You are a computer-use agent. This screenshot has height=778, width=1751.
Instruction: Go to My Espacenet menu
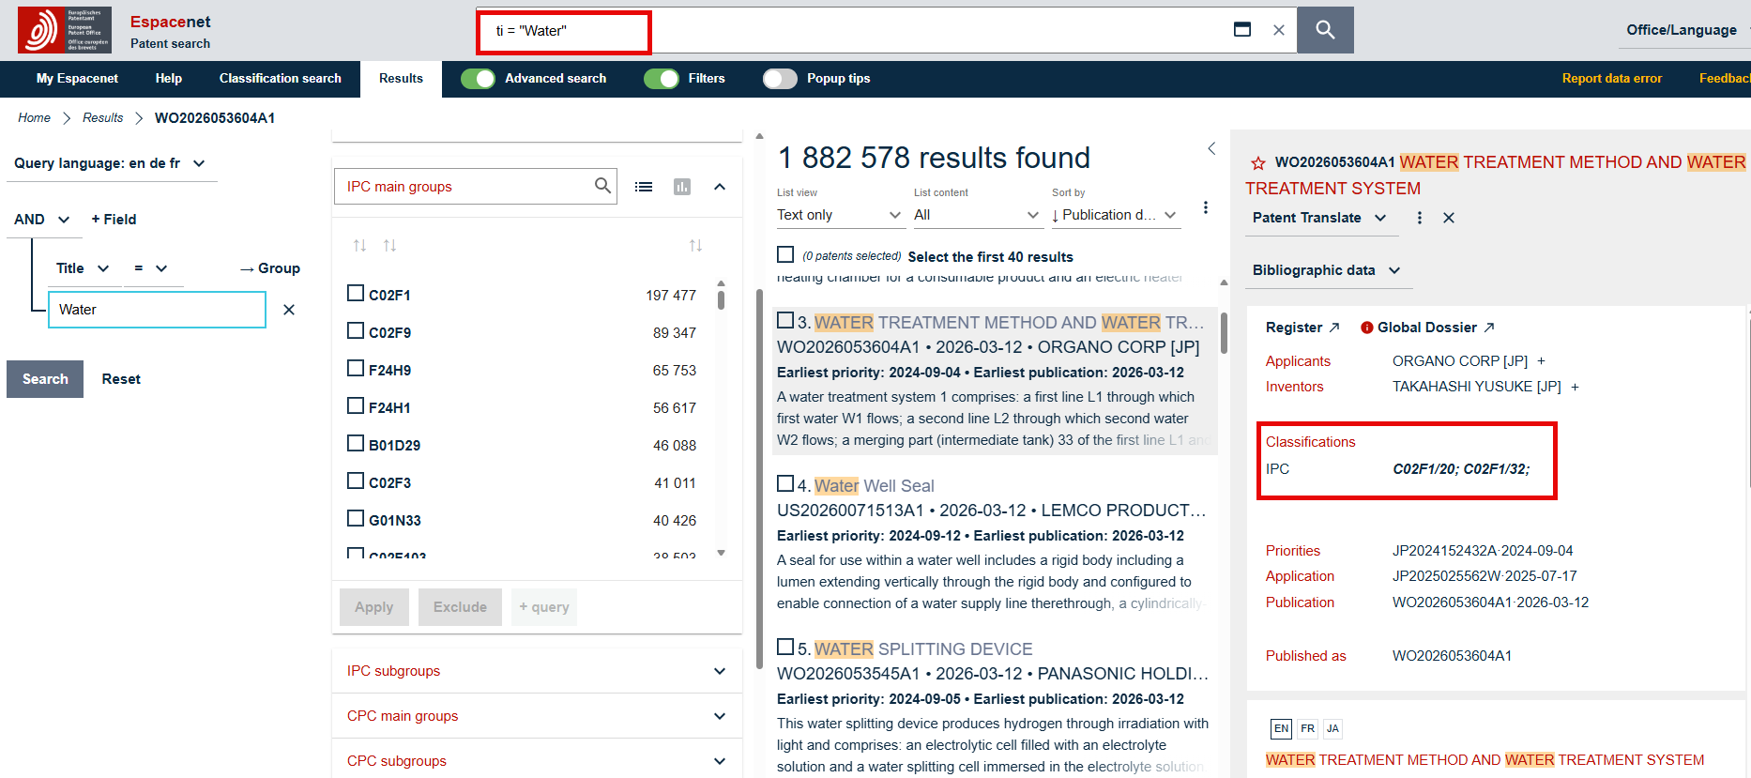pos(77,79)
